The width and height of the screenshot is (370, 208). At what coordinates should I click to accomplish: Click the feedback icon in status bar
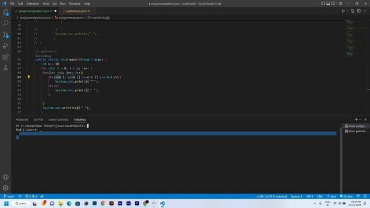[358, 196]
